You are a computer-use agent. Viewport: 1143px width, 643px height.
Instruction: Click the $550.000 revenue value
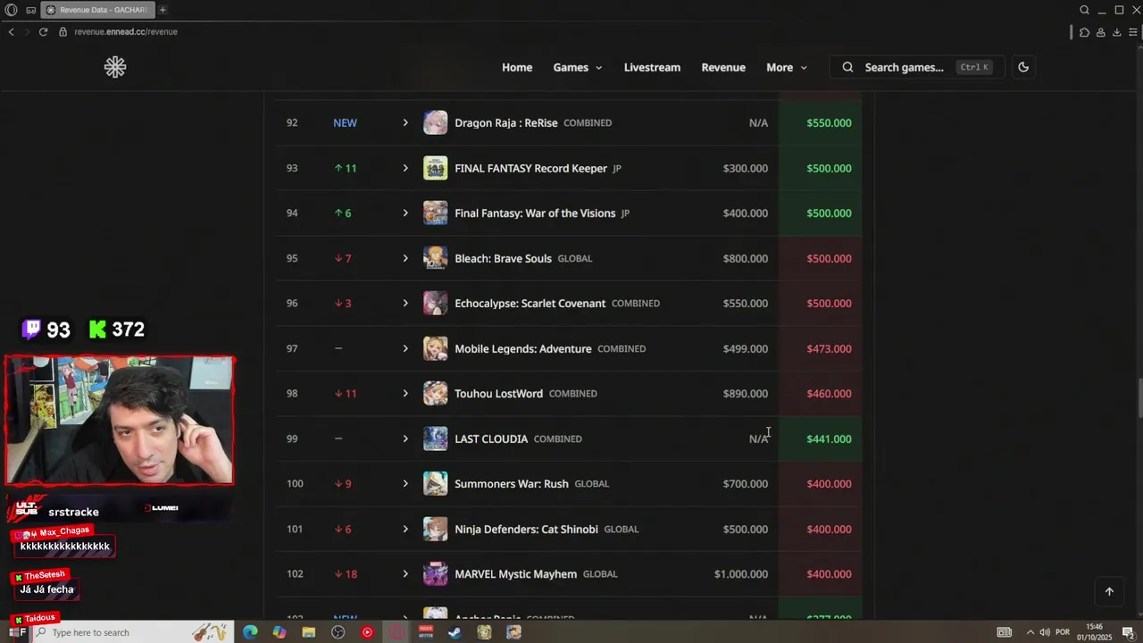[x=829, y=122]
